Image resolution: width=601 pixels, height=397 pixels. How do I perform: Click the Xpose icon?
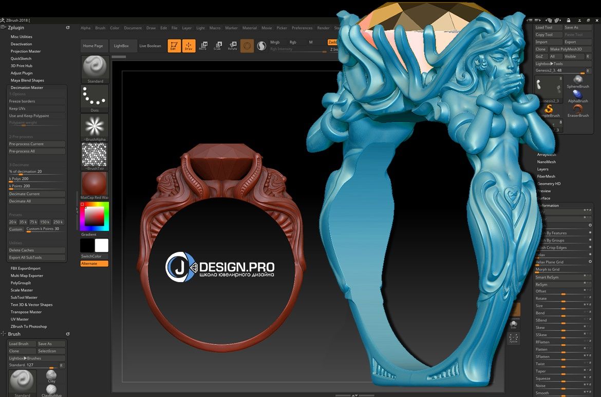click(x=513, y=338)
